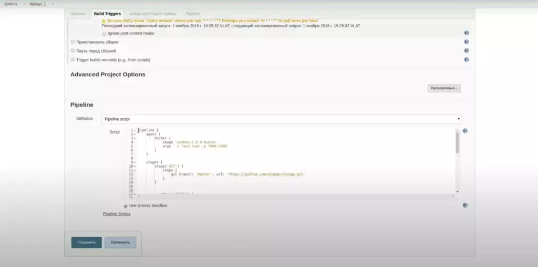Collapse the pipeline block on line 1

click(x=135, y=130)
